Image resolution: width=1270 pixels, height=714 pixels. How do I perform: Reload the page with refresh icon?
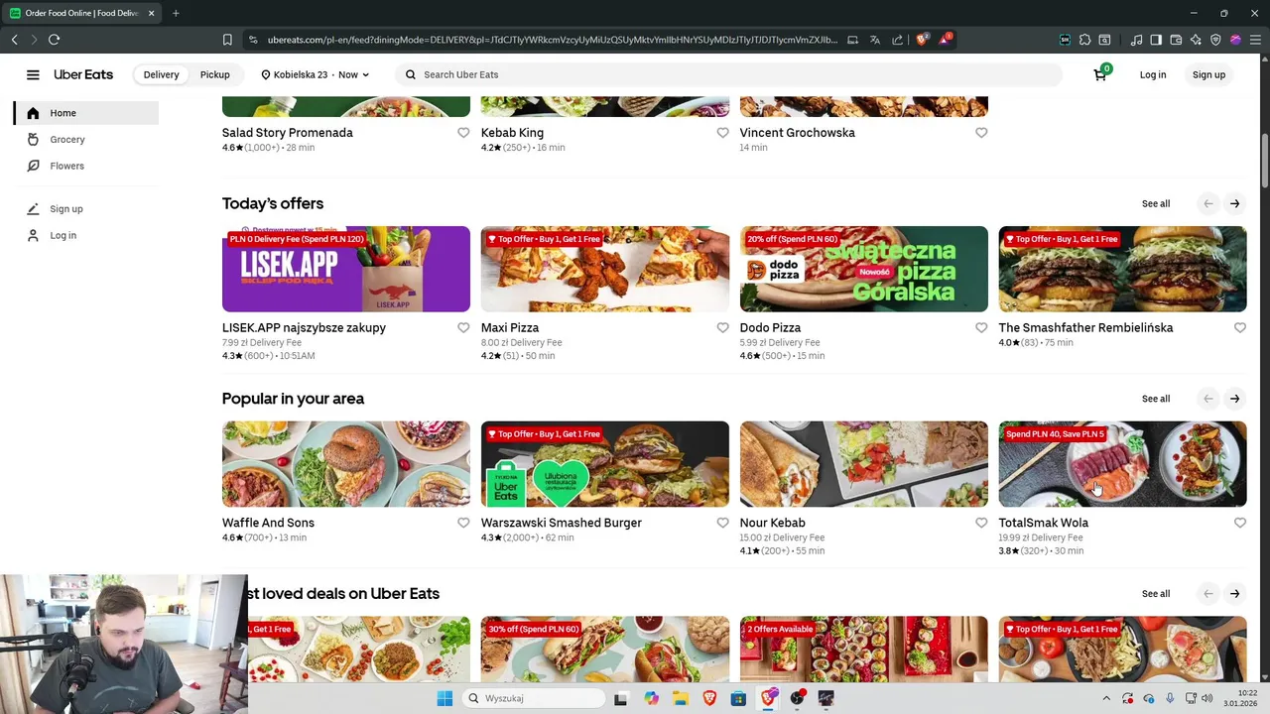pos(54,40)
